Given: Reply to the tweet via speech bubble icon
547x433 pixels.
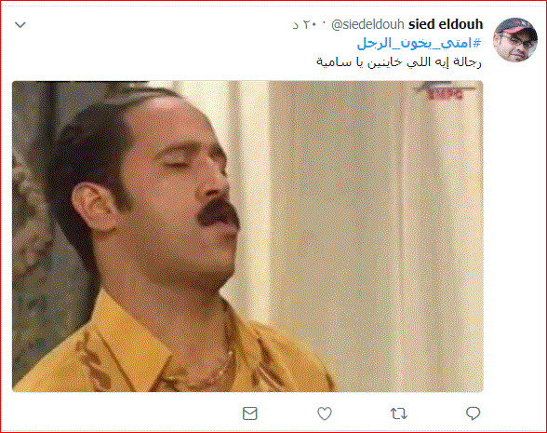Looking at the screenshot, I should [x=473, y=413].
